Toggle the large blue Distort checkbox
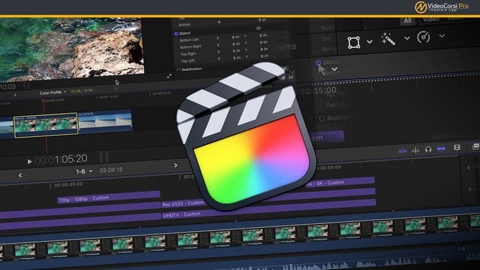 click(318, 63)
